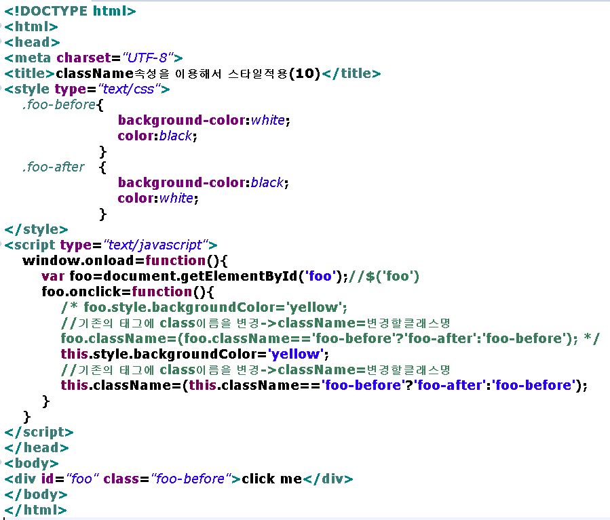Viewport: 610px width, 520px height.
Task: Click the closing </script> tag
Action: pyautogui.click(x=39, y=432)
